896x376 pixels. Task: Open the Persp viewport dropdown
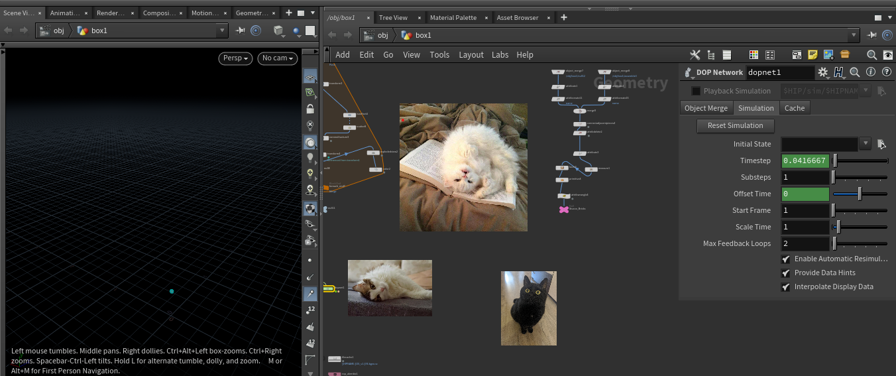point(236,58)
